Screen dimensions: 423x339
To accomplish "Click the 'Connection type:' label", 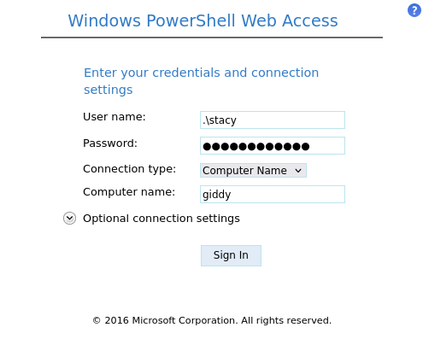I will (x=129, y=169).
